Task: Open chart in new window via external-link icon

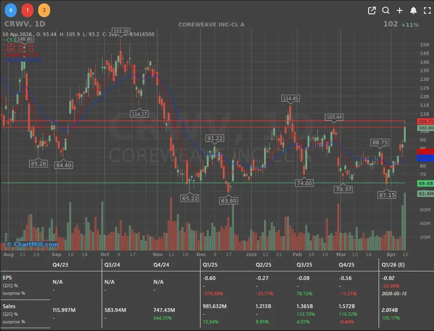Action: pyautogui.click(x=371, y=10)
